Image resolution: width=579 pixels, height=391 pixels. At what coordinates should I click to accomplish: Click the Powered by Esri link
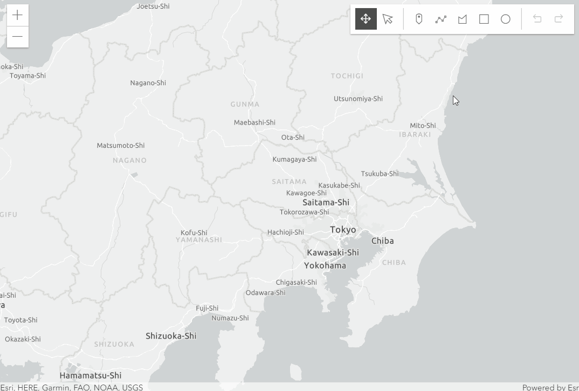click(550, 387)
